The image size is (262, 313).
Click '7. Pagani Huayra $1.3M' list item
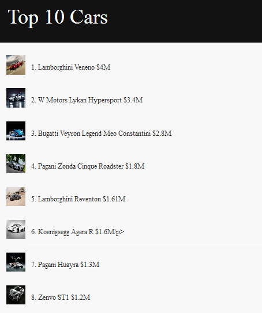click(x=65, y=265)
